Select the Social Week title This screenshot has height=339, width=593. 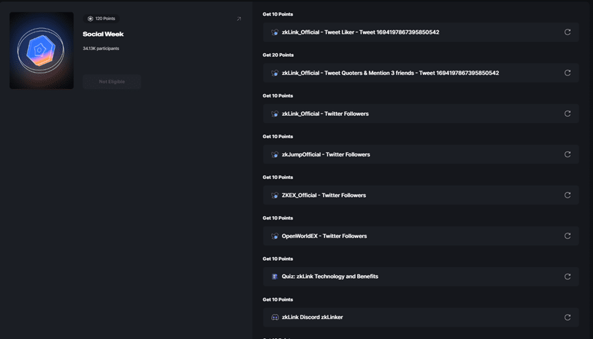[103, 34]
